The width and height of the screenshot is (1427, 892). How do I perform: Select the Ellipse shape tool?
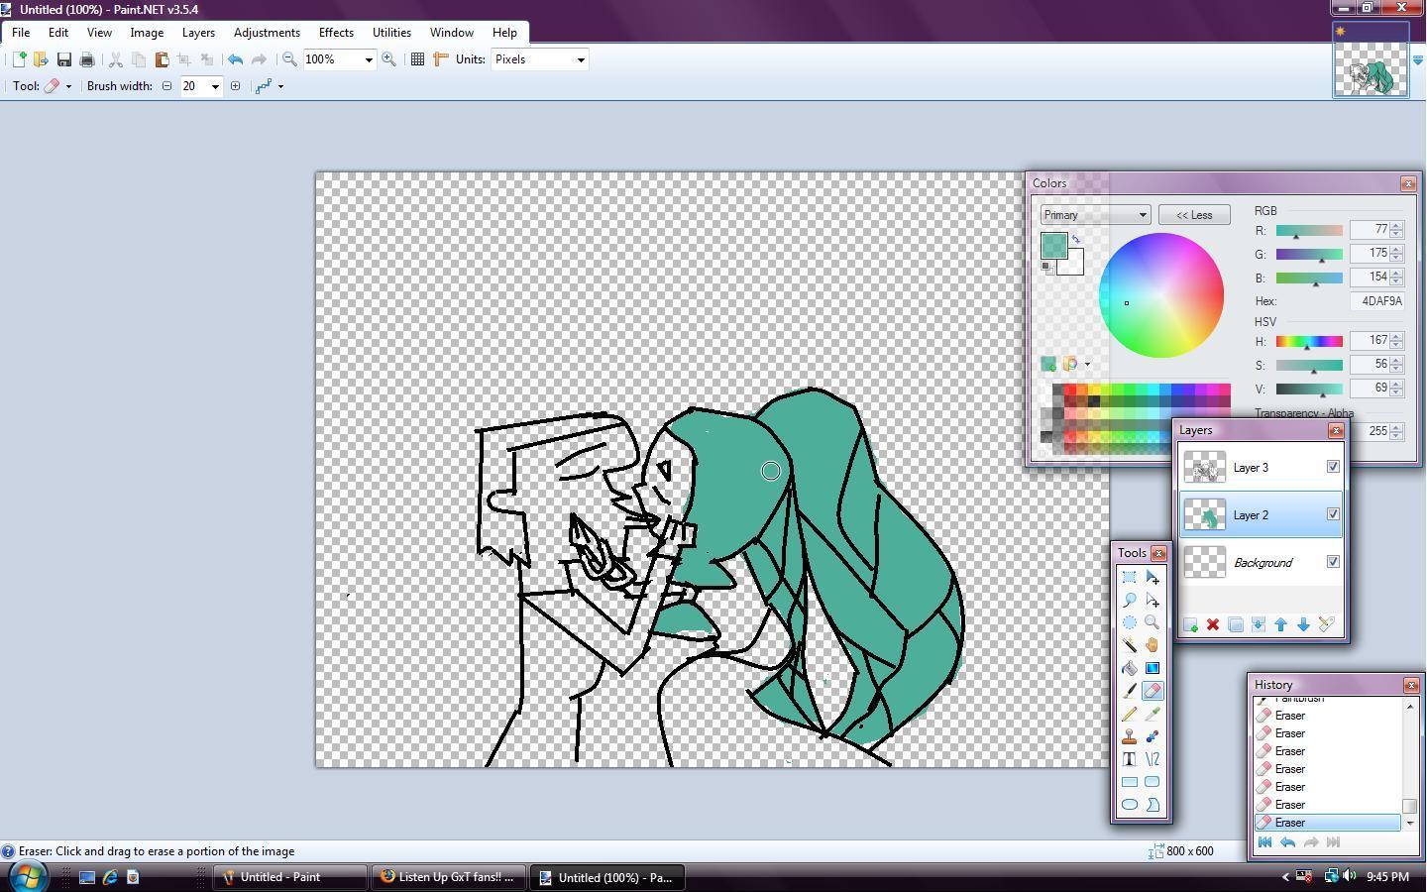[1130, 805]
